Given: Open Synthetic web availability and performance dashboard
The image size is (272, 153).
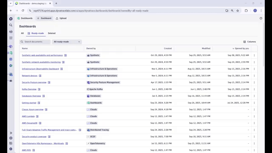Looking at the screenshot, I should click(42, 55).
